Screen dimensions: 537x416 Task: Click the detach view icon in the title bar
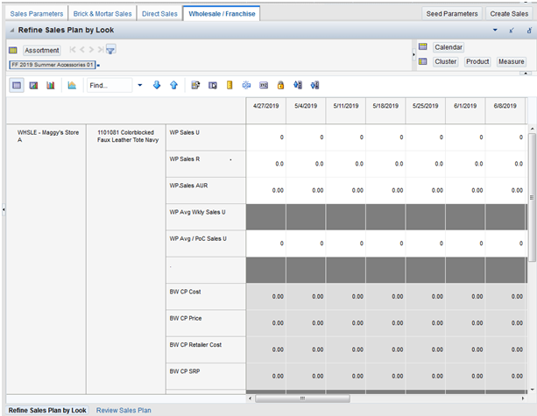click(x=529, y=31)
